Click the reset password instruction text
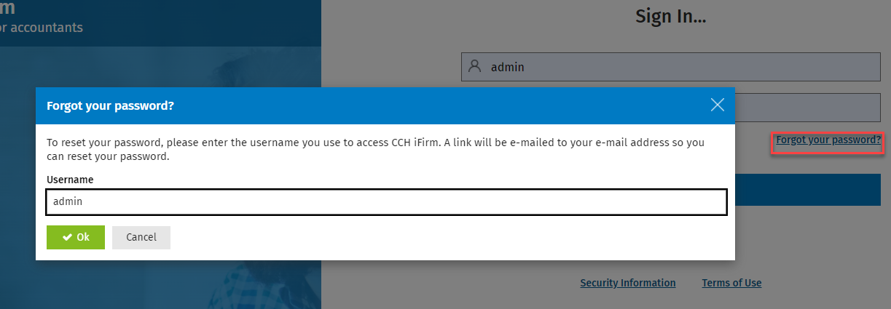This screenshot has width=891, height=309. pos(375,149)
